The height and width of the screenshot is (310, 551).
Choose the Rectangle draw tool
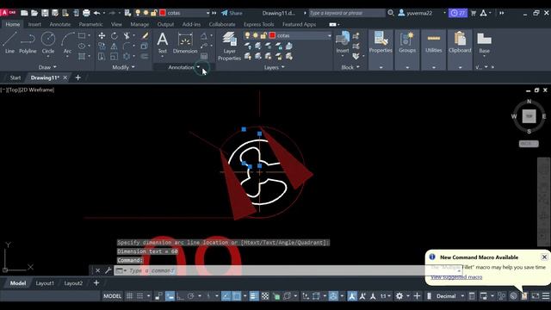pyautogui.click(x=82, y=35)
